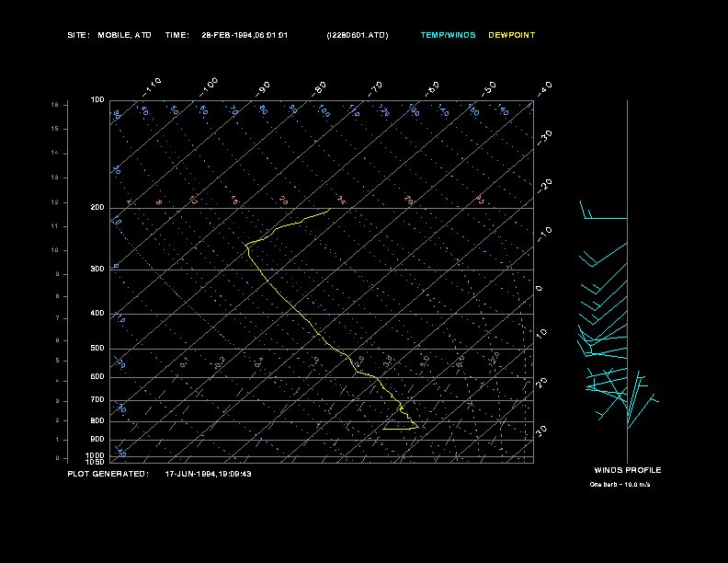Screen dimensions: 728x563
Task: Click the -110 temperature label at top
Action: click(152, 87)
